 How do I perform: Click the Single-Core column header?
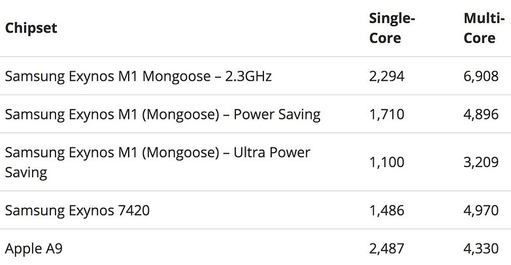[392, 28]
